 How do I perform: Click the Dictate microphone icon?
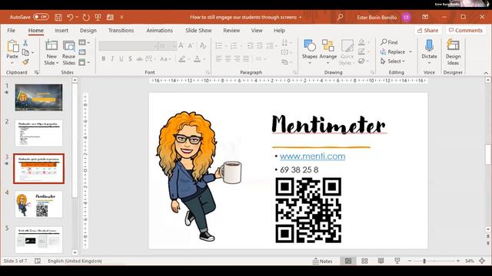[429, 46]
